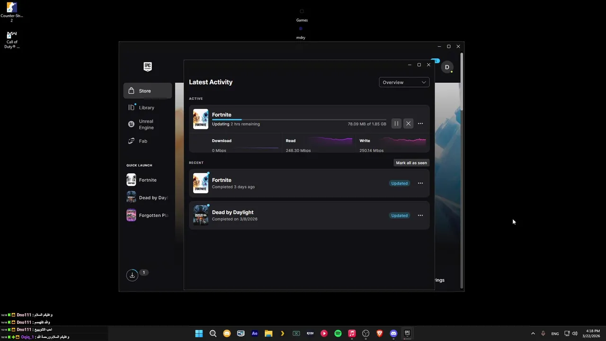
Task: Minimize the Latest Activity window
Action: (410, 65)
